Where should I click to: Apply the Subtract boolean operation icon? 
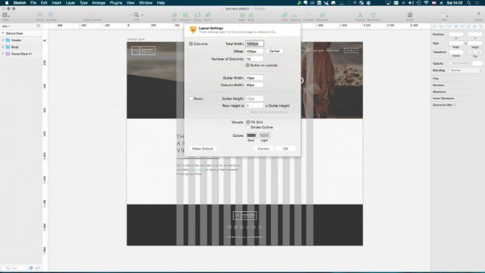[295, 15]
